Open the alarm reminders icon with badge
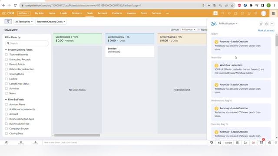The image size is (278, 156). click(x=261, y=143)
